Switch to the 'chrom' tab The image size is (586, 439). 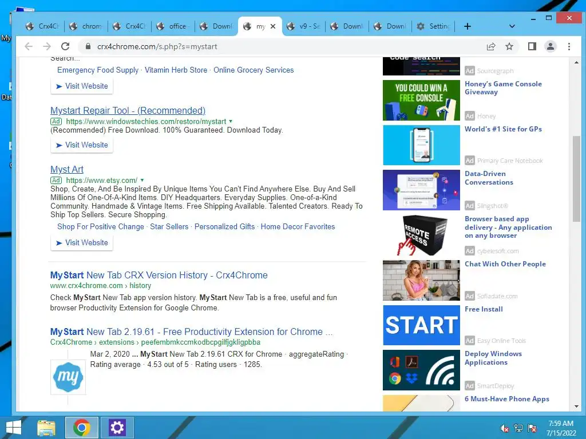86,26
